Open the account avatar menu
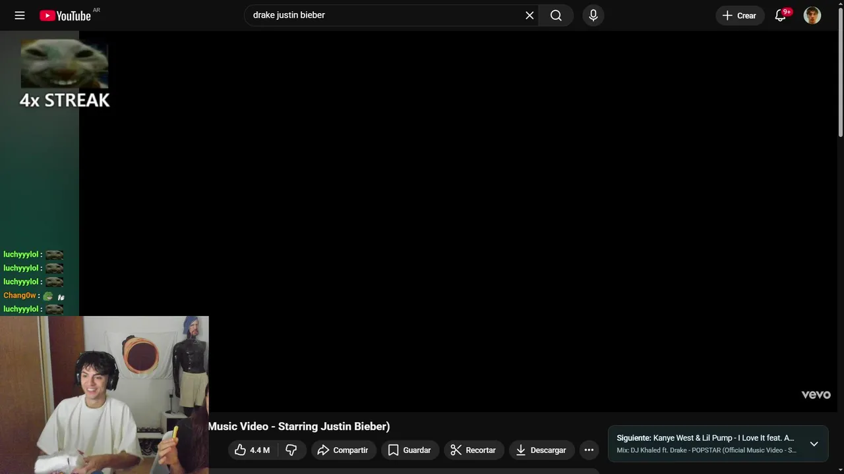The width and height of the screenshot is (844, 474). click(812, 15)
